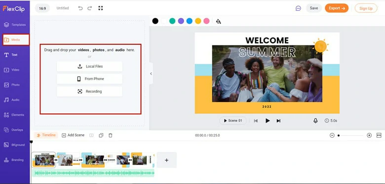Redo the last action
This screenshot has width=385, height=184.
tap(90, 8)
